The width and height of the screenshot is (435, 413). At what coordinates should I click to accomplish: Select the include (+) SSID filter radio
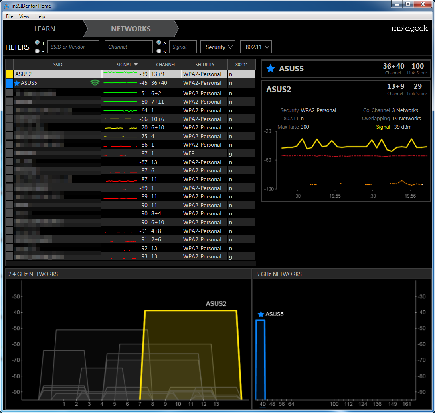click(37, 42)
